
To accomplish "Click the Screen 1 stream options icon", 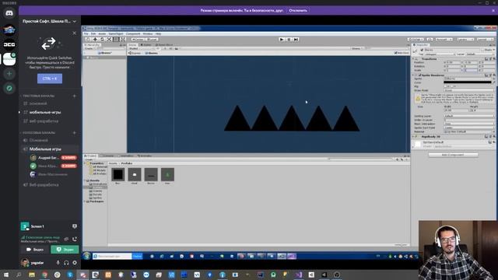I will [x=75, y=226].
